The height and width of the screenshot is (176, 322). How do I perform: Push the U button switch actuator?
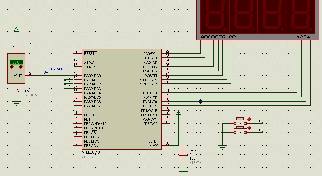click(x=240, y=119)
